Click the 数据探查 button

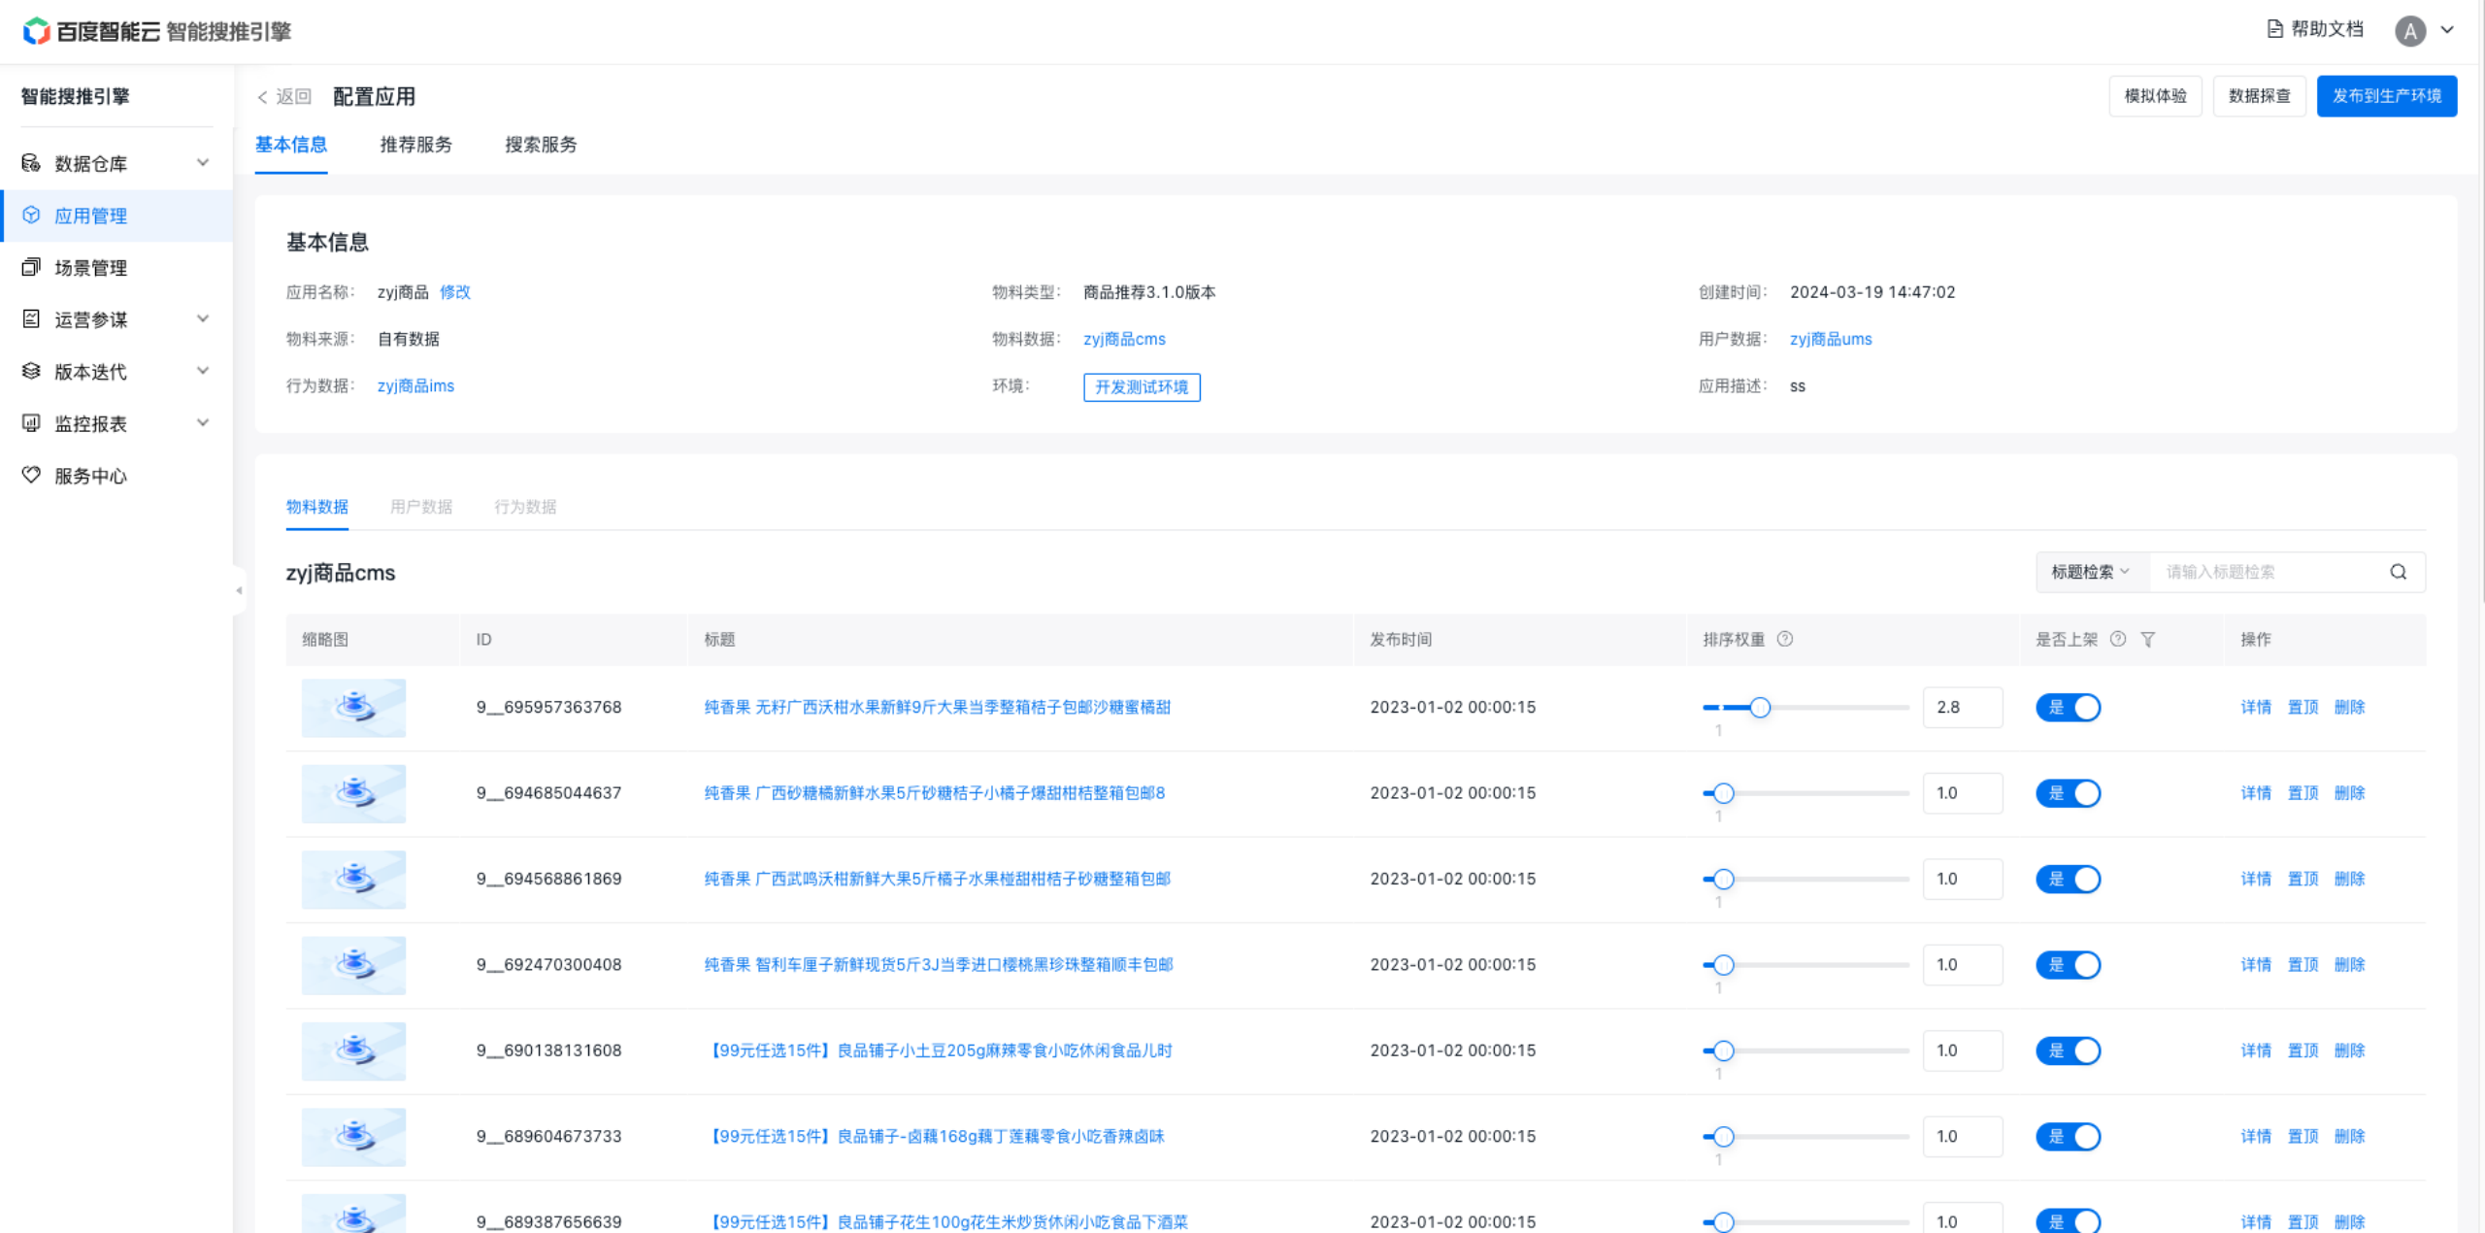pos(2259,96)
